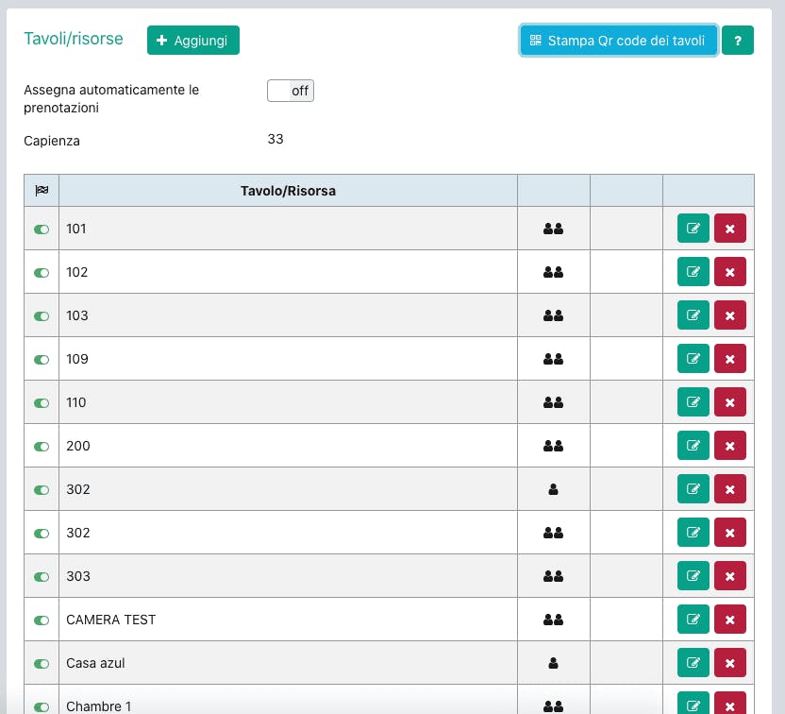
Task: Delete table 303
Action: tap(730, 576)
